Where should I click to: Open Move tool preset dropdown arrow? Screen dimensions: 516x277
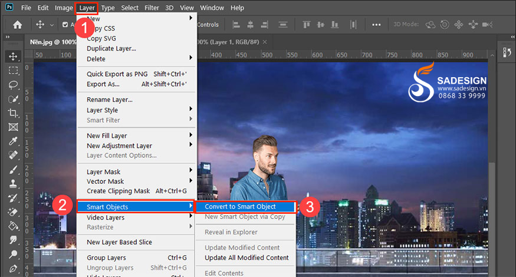(x=52, y=25)
